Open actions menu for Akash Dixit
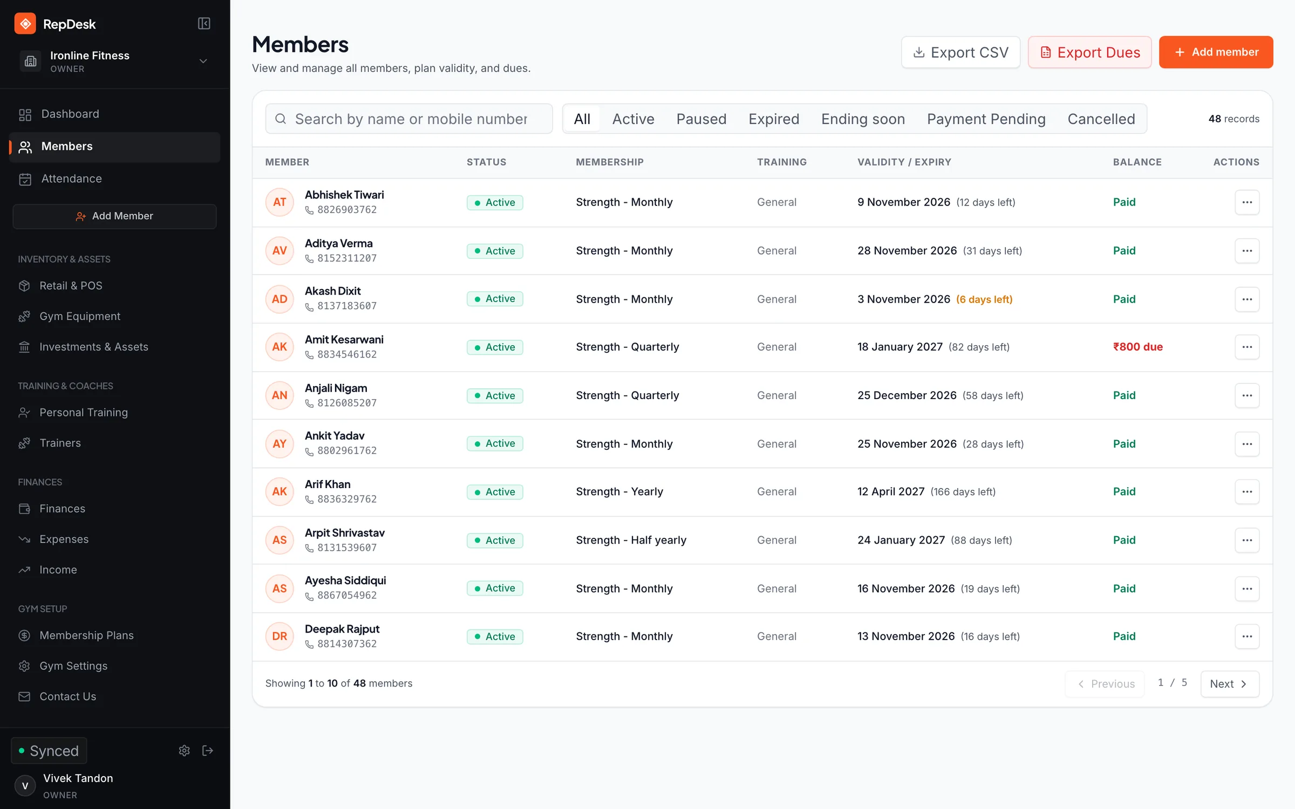This screenshot has width=1295, height=809. pos(1247,299)
